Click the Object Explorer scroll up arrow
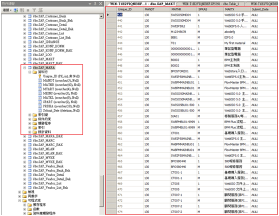 pyautogui.click(x=101, y=16)
